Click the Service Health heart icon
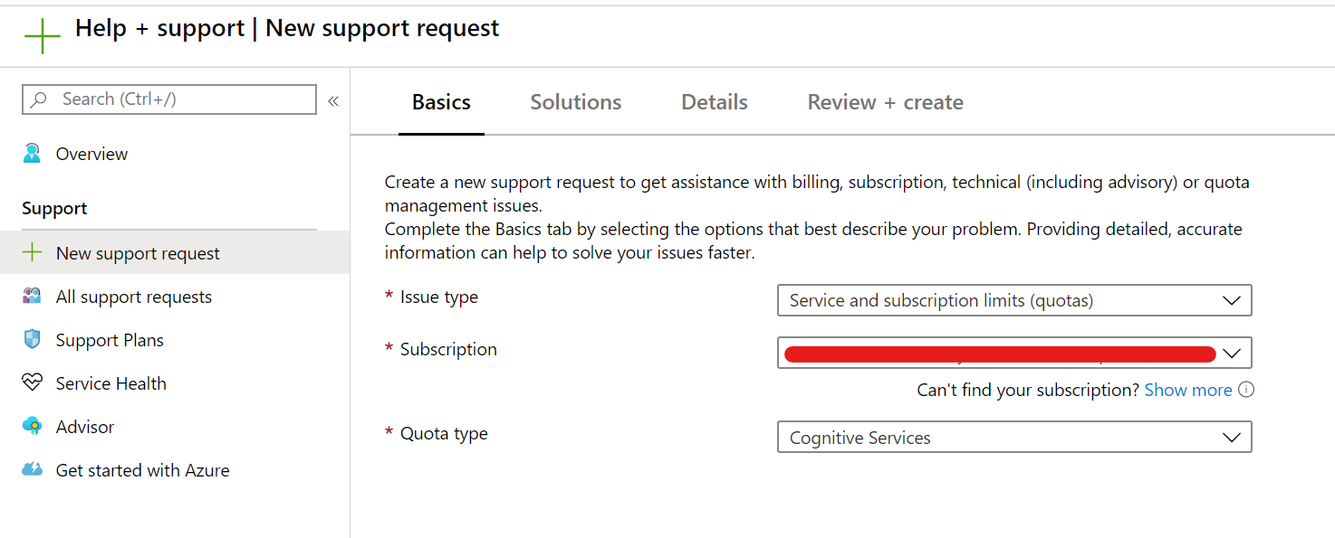The image size is (1335, 538). tap(33, 382)
